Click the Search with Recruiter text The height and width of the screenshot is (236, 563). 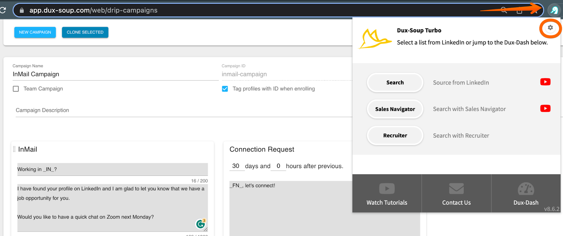461,135
